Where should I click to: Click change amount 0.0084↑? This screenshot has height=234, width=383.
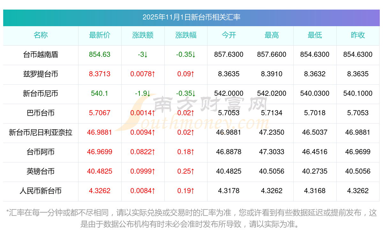tap(143, 191)
